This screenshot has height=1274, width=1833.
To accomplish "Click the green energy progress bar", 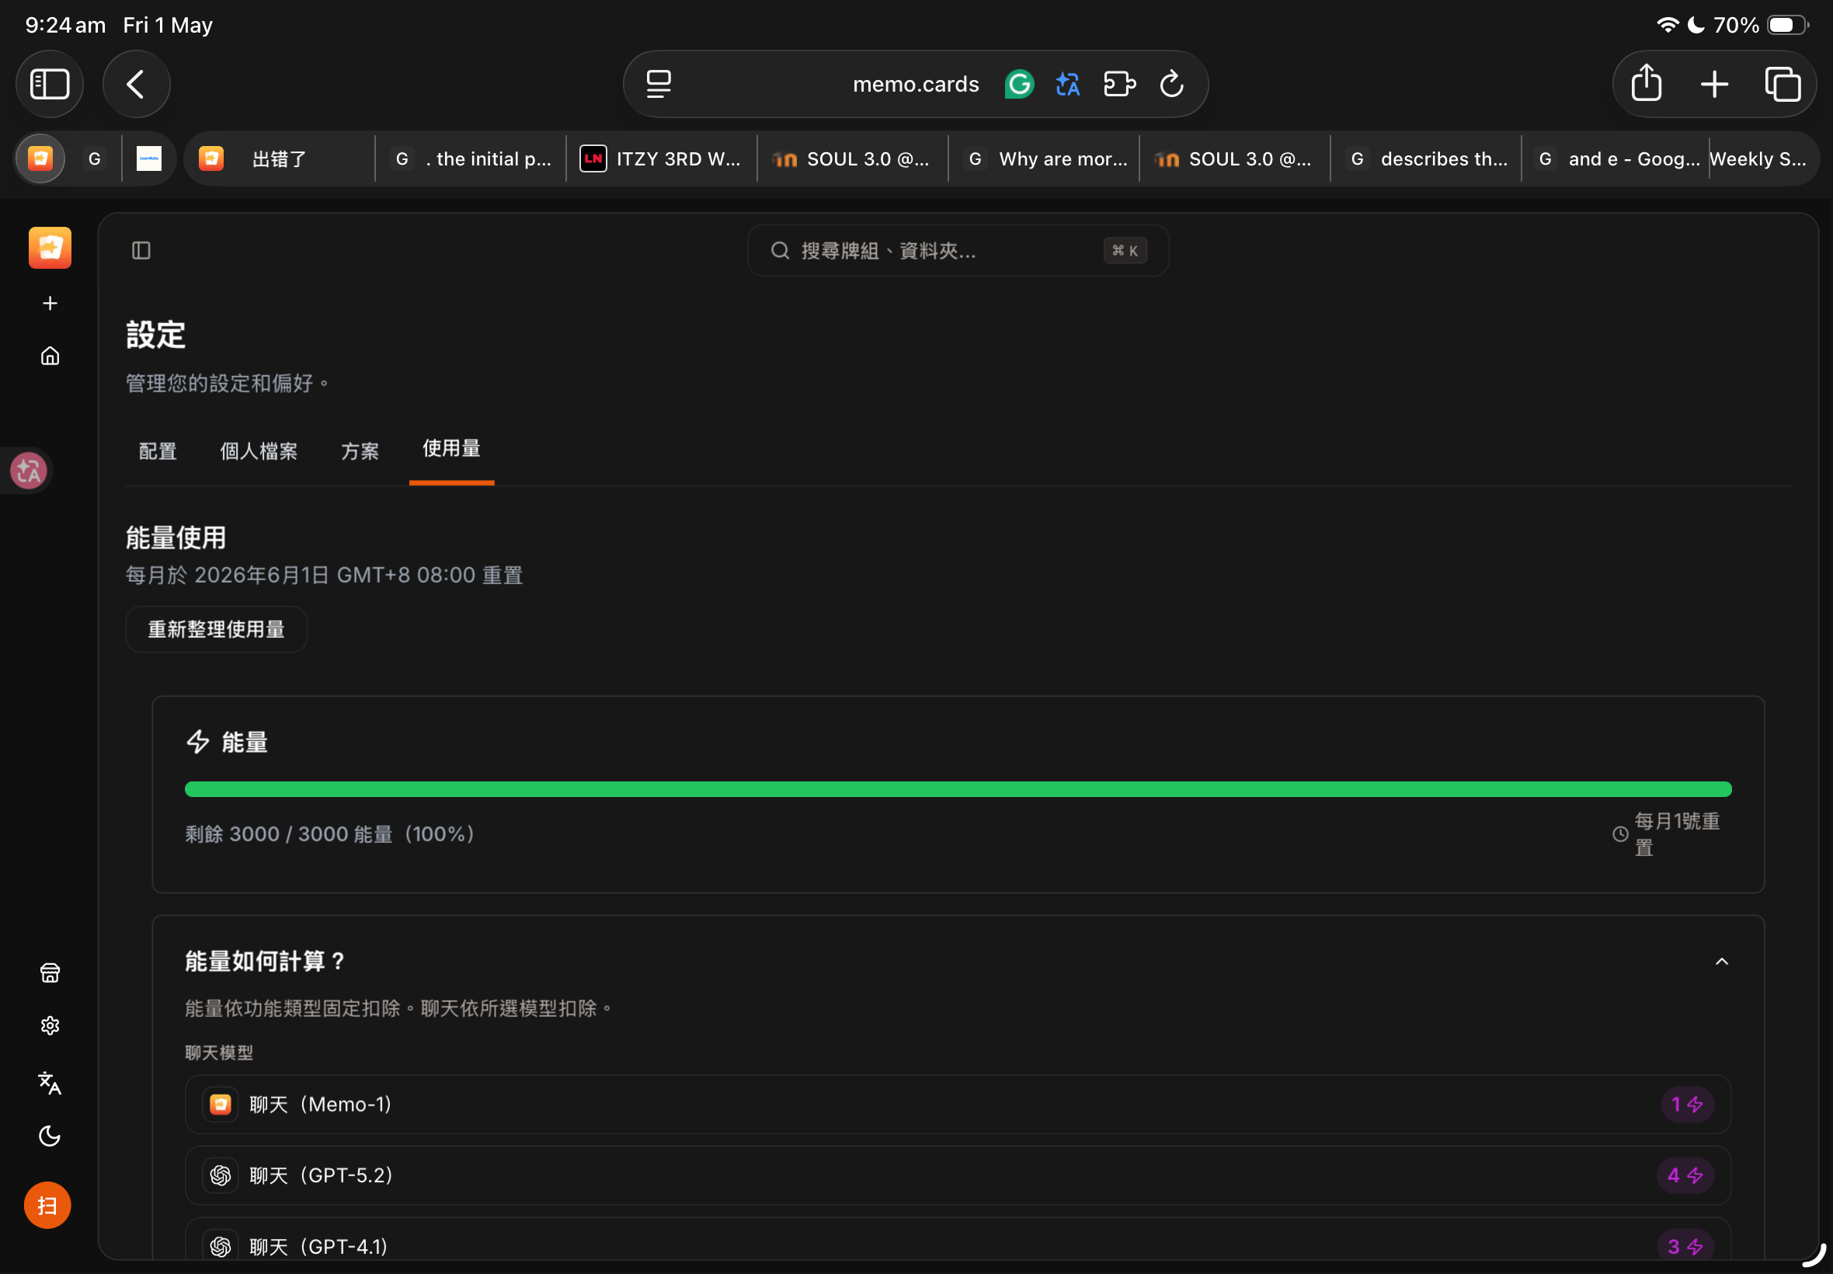I will click(958, 788).
